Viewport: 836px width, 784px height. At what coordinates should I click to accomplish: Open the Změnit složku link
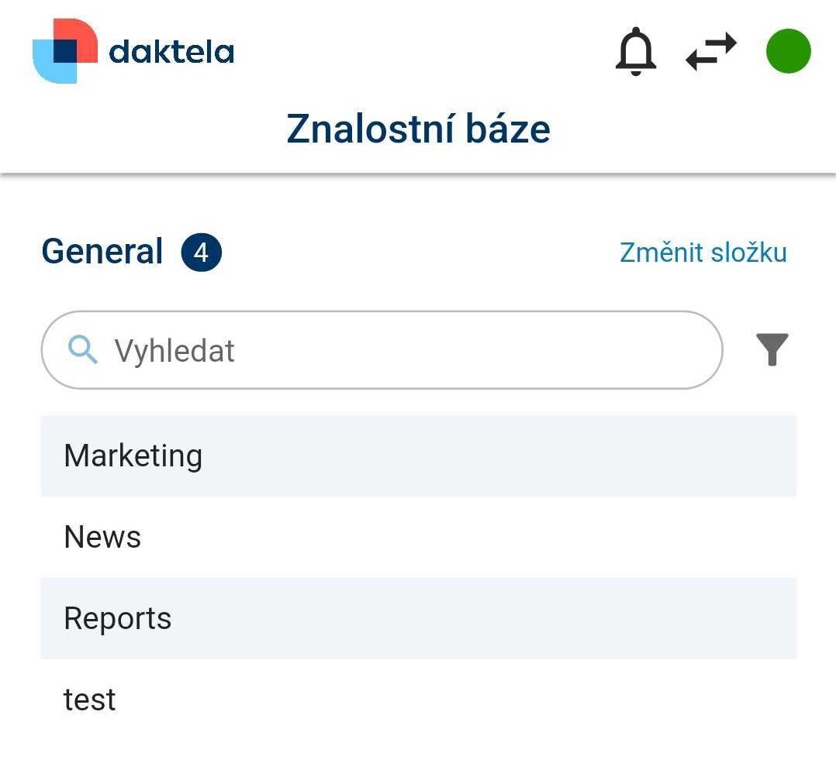click(703, 252)
